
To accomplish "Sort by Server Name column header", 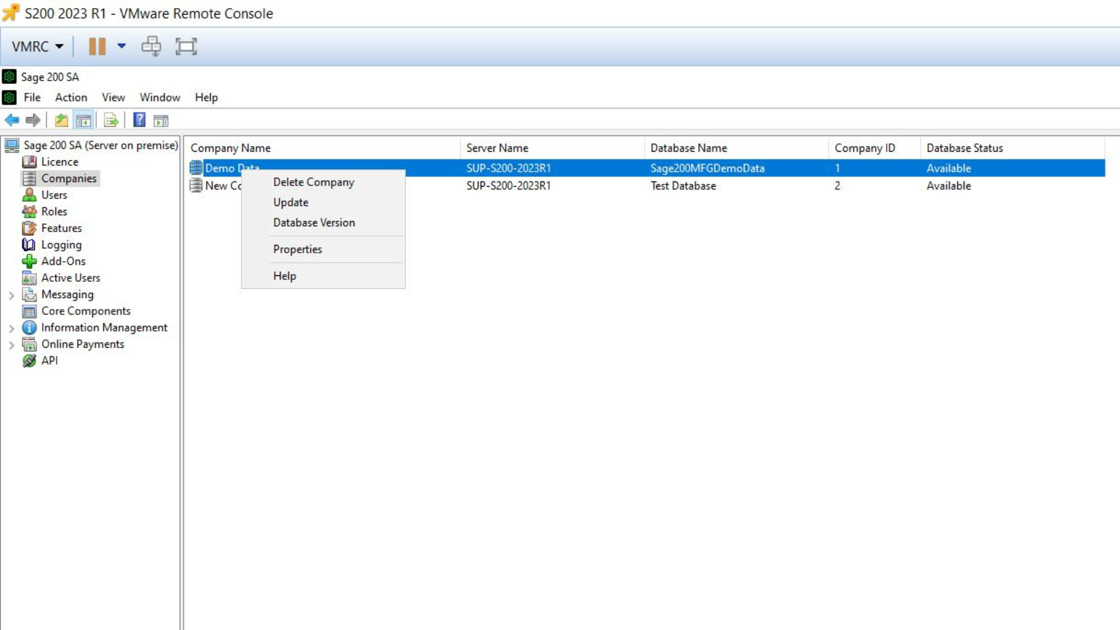I will (x=552, y=148).
